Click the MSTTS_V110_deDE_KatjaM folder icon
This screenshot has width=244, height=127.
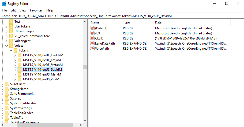tap(20, 60)
